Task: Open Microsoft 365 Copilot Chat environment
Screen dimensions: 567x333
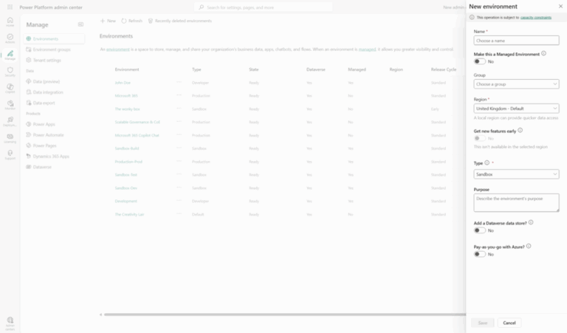Action: coord(137,135)
